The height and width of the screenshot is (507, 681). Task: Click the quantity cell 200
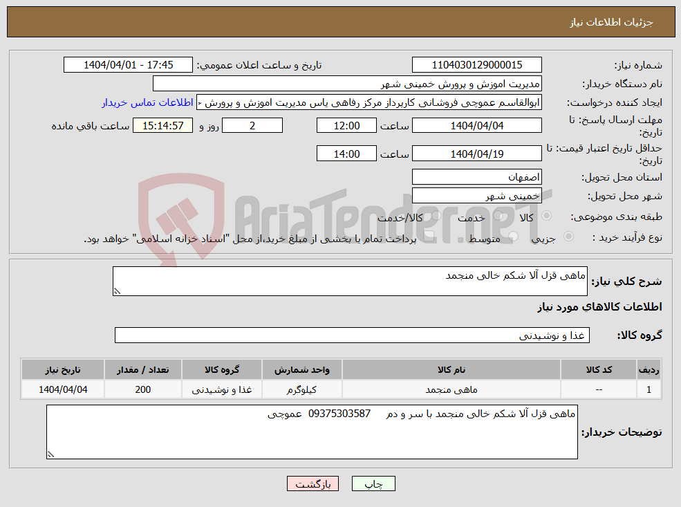tap(143, 389)
